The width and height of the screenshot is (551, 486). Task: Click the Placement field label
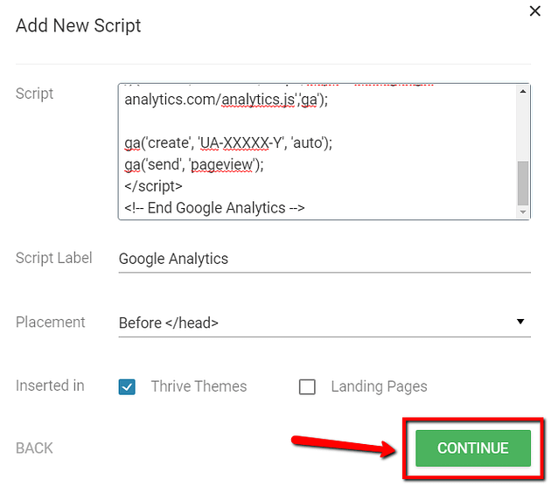click(x=51, y=323)
